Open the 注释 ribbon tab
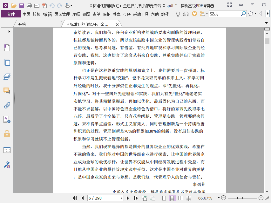The image size is (271, 203). [x=76, y=14]
